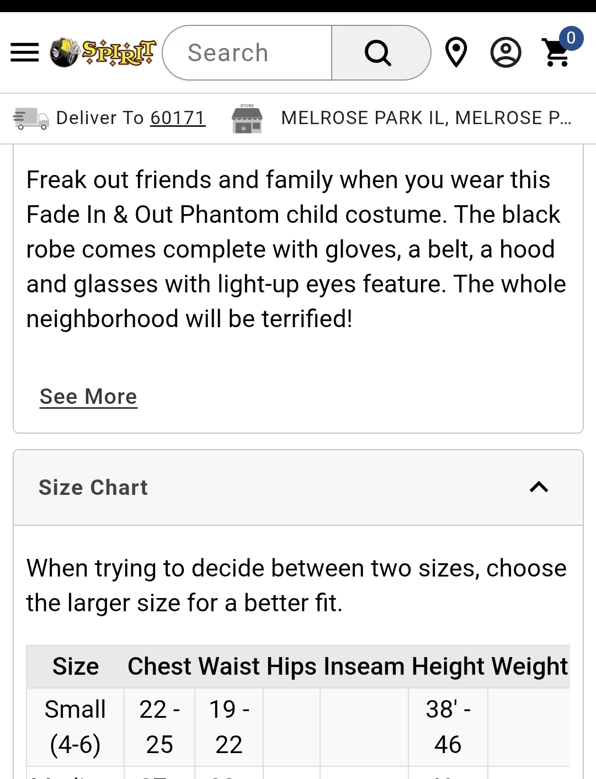Click the cart item count badge
The height and width of the screenshot is (779, 596).
click(x=571, y=38)
